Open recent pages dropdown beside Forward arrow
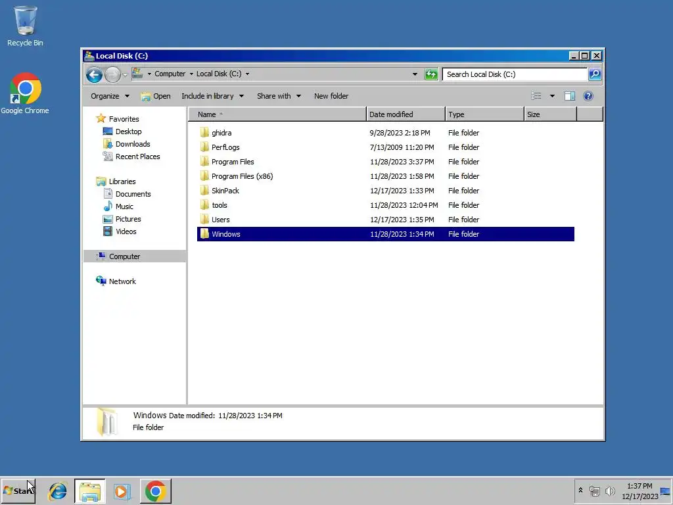The height and width of the screenshot is (505, 673). click(x=125, y=75)
